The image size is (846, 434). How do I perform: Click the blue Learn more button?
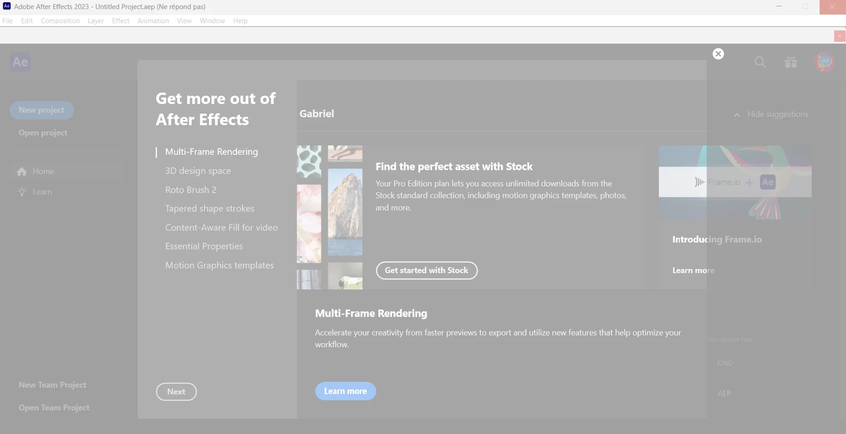point(346,391)
